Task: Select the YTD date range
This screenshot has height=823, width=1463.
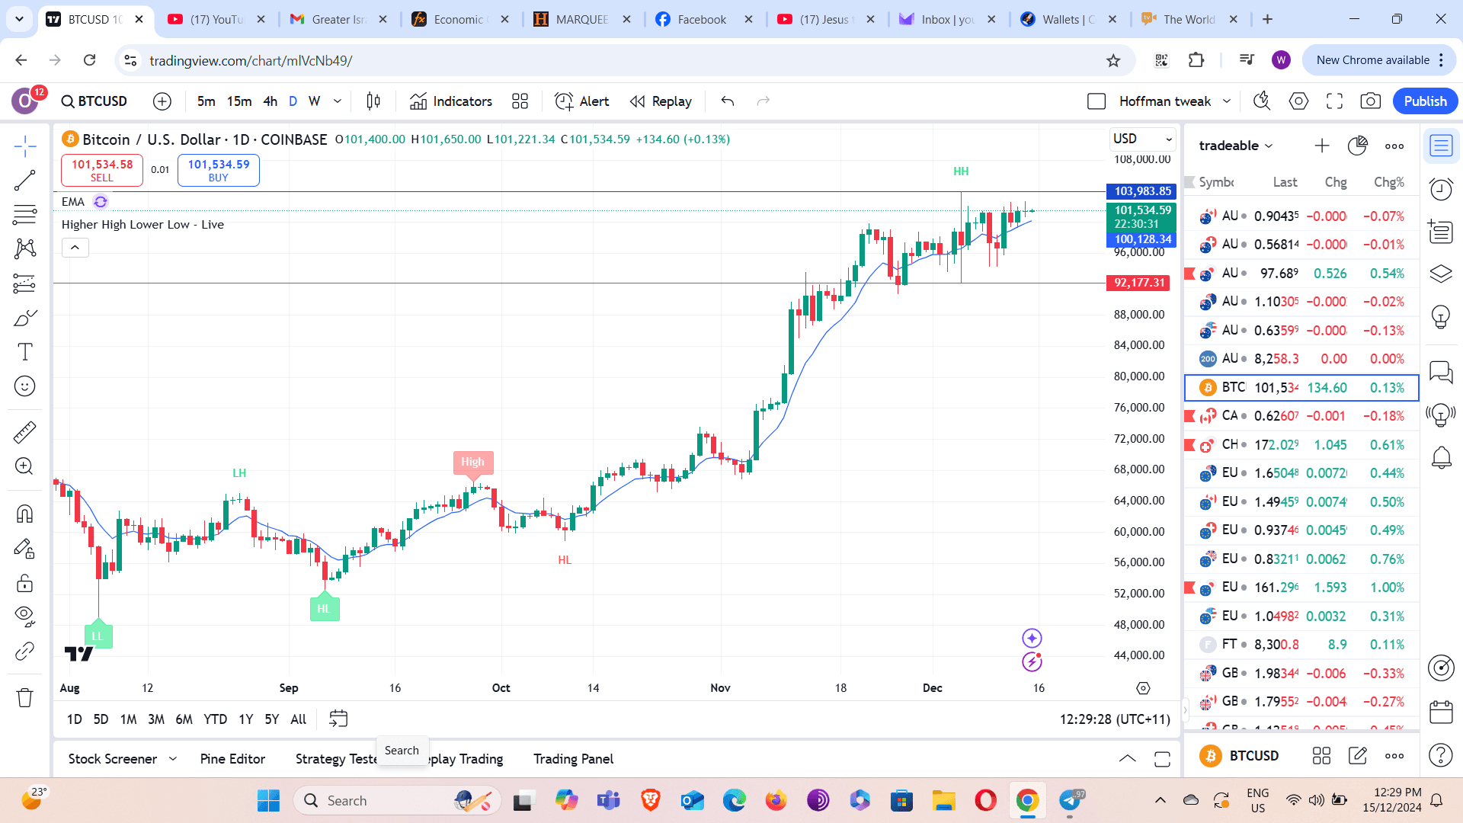Action: (216, 719)
